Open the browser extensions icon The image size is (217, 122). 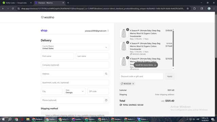click(194, 8)
